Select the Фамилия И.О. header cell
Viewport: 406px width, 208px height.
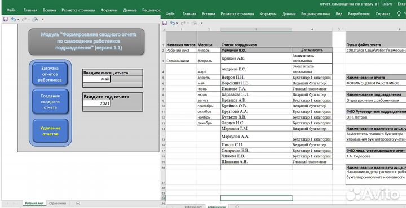[x=257, y=50]
